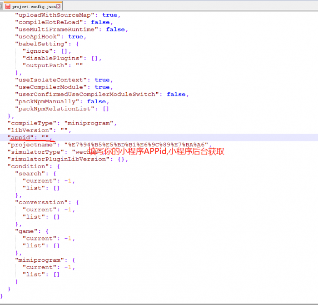Click the true value of uploadWithSourceMap

(x=109, y=15)
